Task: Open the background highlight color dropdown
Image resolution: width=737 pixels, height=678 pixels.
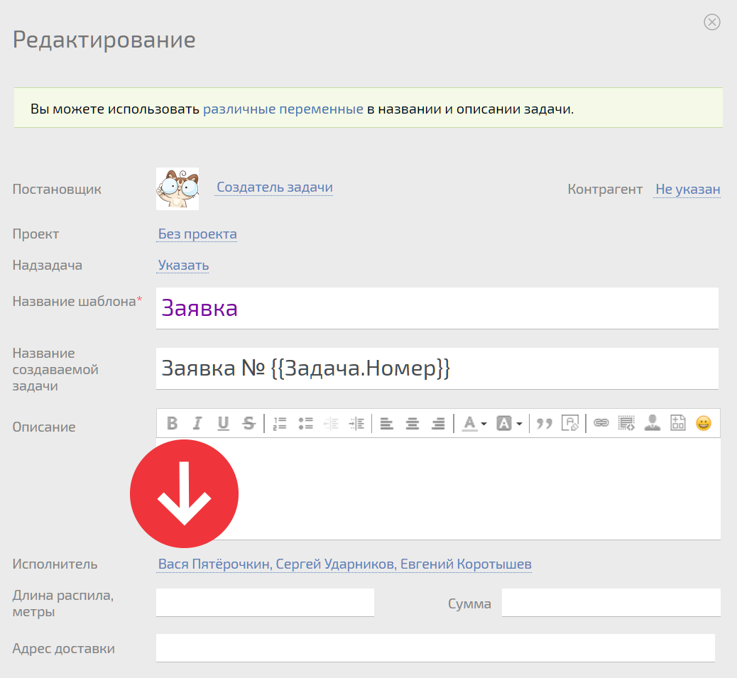Action: 510,423
